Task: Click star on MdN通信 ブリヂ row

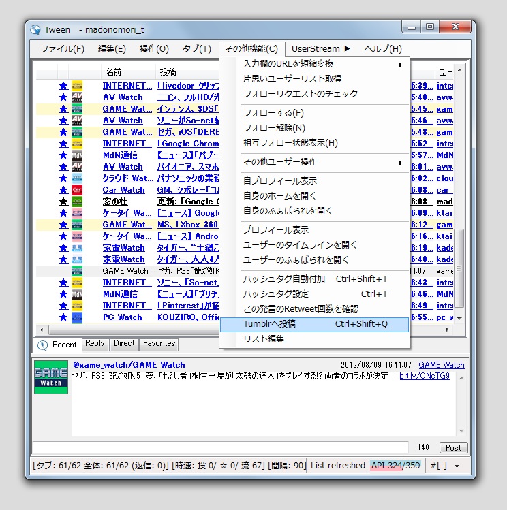Action: [x=64, y=294]
